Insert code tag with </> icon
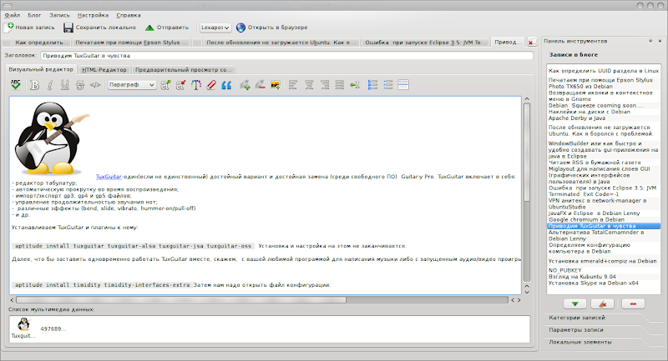Screen dimensions: 668x361 click(95, 84)
